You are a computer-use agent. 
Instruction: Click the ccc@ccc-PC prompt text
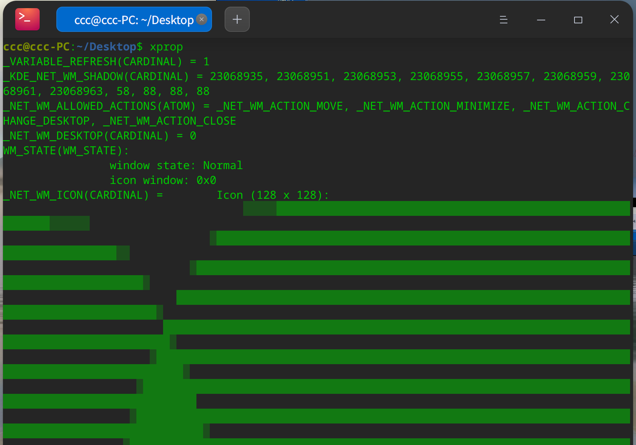coord(36,47)
